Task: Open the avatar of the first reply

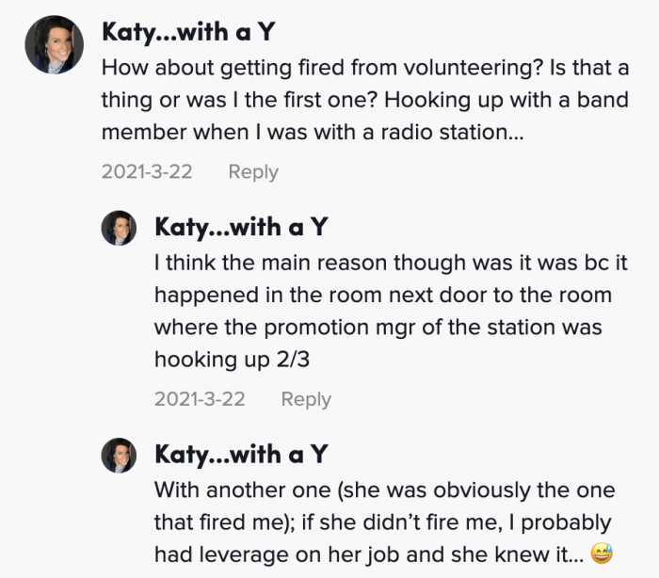Action: (121, 228)
